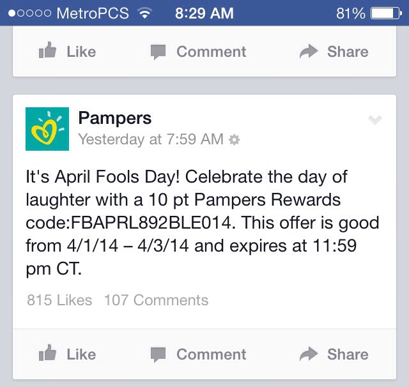Tap the Pampers profile picture thumbnail
The image size is (409, 387).
(47, 129)
